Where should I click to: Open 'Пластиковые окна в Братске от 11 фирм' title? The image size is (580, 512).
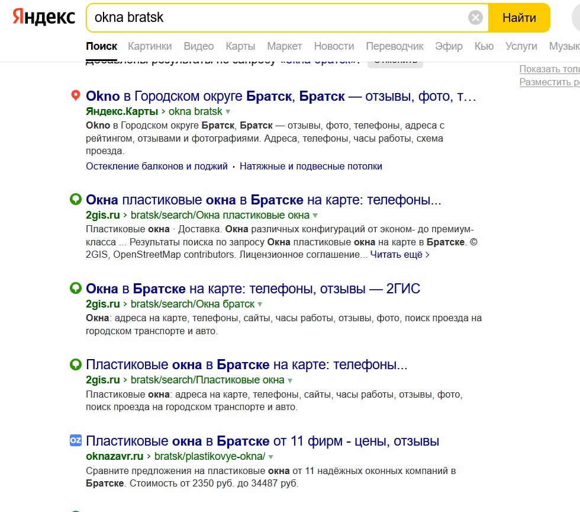262,441
